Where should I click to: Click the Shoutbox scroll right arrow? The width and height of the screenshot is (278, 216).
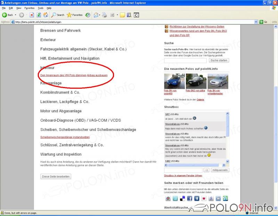click(224, 165)
